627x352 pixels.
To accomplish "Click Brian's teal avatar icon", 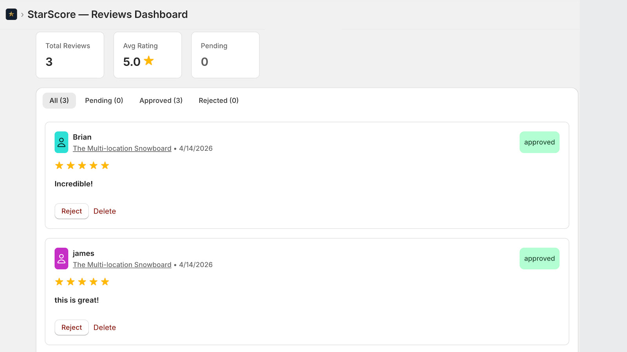I will [61, 142].
